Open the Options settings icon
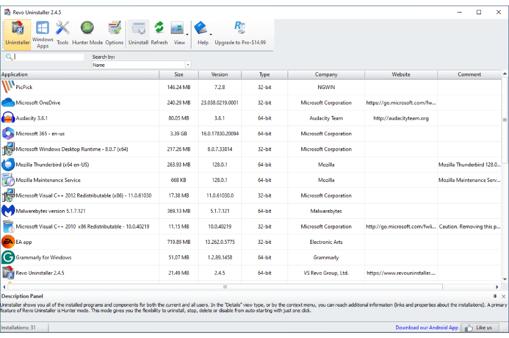The image size is (509, 338). pyautogui.click(x=115, y=35)
